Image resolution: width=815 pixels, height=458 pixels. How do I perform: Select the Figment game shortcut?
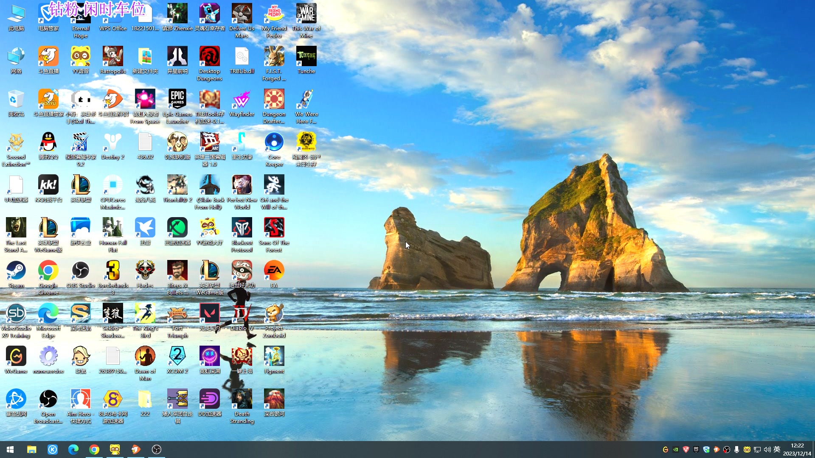[274, 360]
